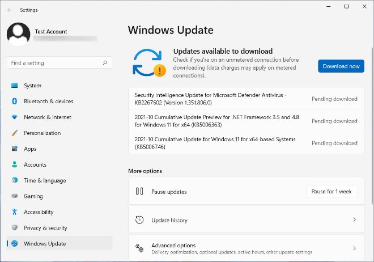
Task: Click the Bluetooth & devices icon
Action: pos(15,102)
